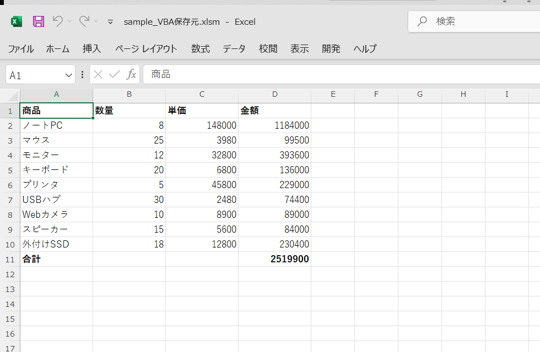The image size is (540, 352).
Task: Click the formula bar confirm checkmark icon
Action: coord(115,74)
